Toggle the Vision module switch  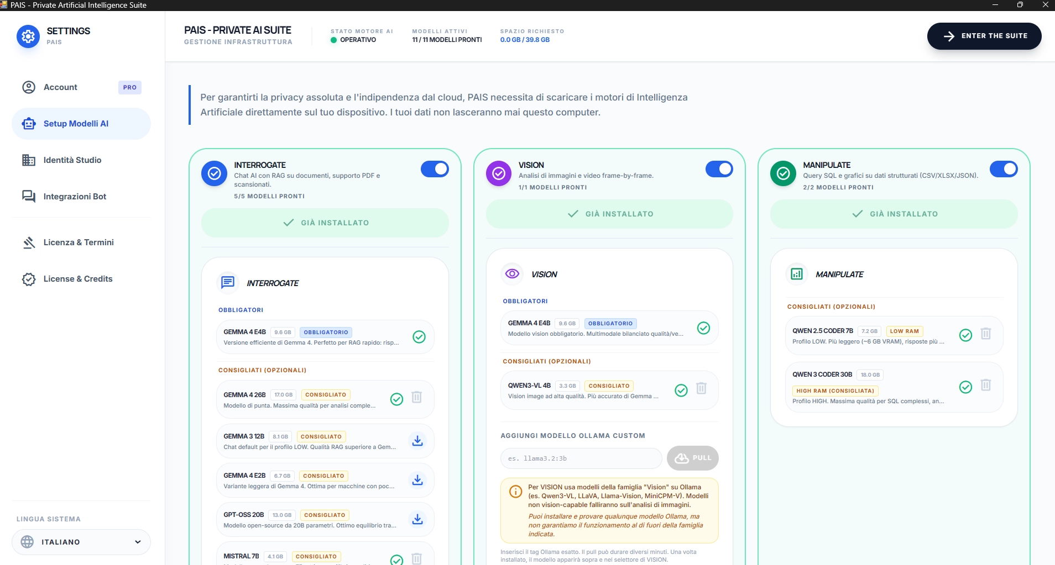coord(719,169)
